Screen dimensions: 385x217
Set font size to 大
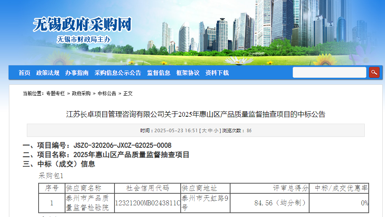204,130
